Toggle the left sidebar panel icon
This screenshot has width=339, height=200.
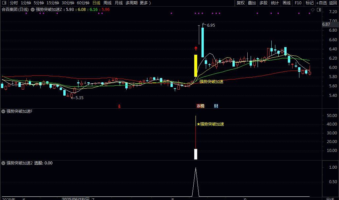tap(4, 3)
